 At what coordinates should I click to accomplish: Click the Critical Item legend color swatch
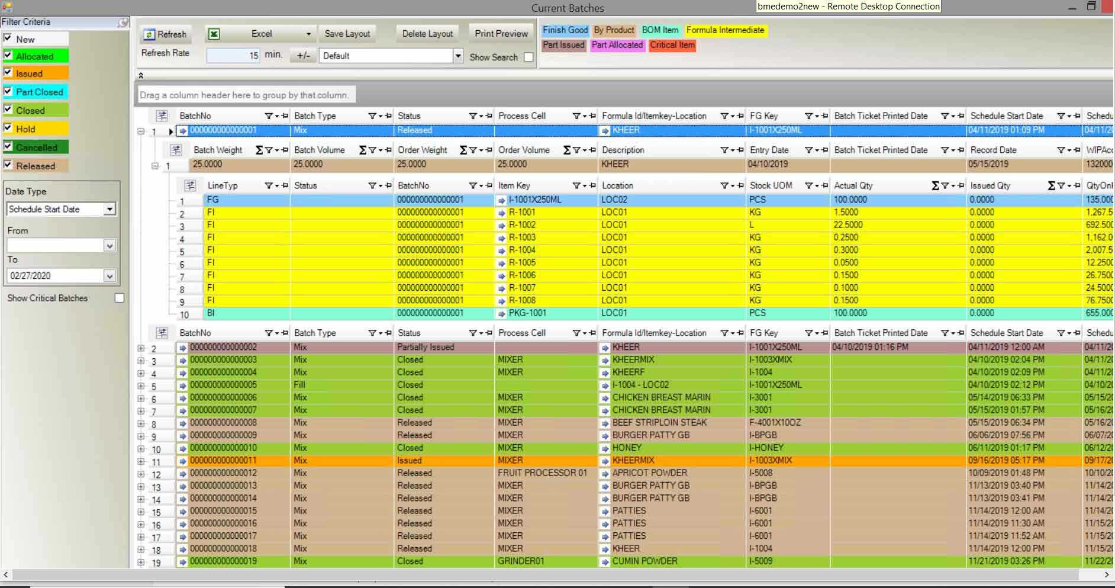[672, 46]
